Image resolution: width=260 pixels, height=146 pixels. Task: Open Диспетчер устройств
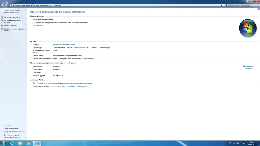12,17
